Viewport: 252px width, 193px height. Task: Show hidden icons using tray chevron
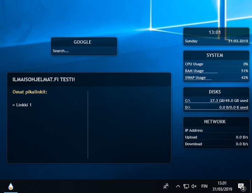[178, 186]
